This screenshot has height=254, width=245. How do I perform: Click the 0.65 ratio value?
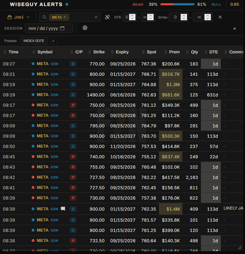click(234, 4)
